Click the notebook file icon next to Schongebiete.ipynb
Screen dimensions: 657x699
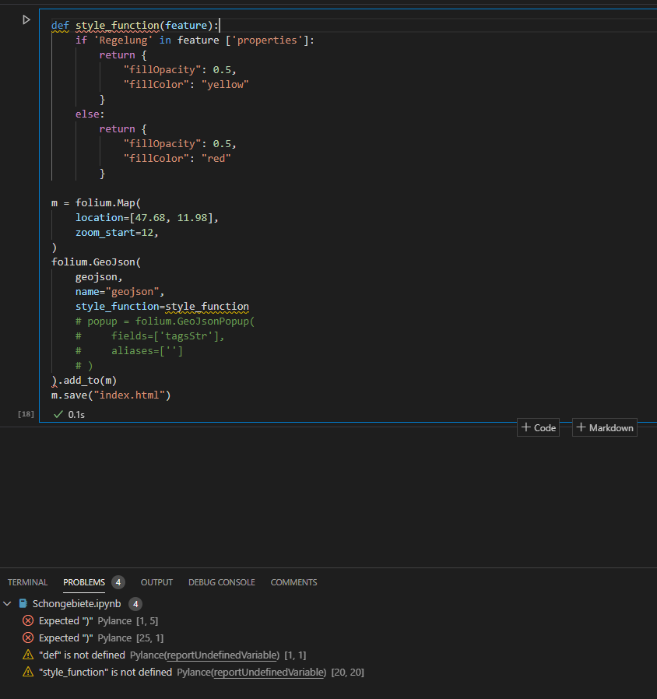23,603
